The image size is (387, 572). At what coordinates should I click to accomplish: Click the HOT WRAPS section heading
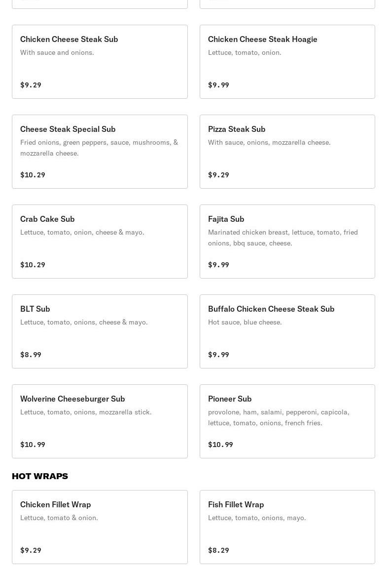(40, 476)
